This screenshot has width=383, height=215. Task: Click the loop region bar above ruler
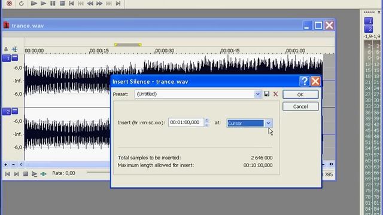[x=127, y=45]
